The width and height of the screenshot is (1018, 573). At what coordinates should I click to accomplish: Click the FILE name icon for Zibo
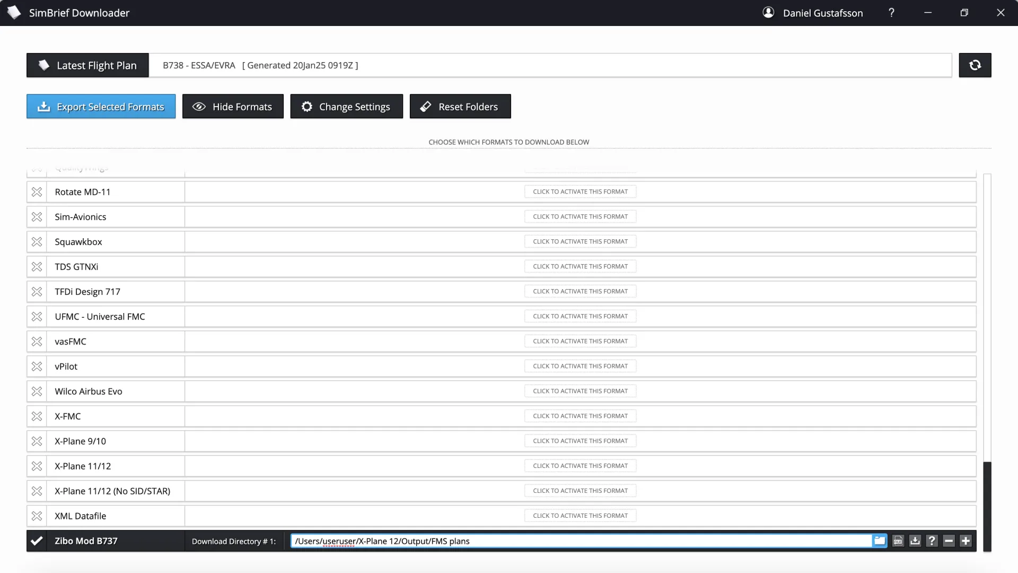(898, 541)
